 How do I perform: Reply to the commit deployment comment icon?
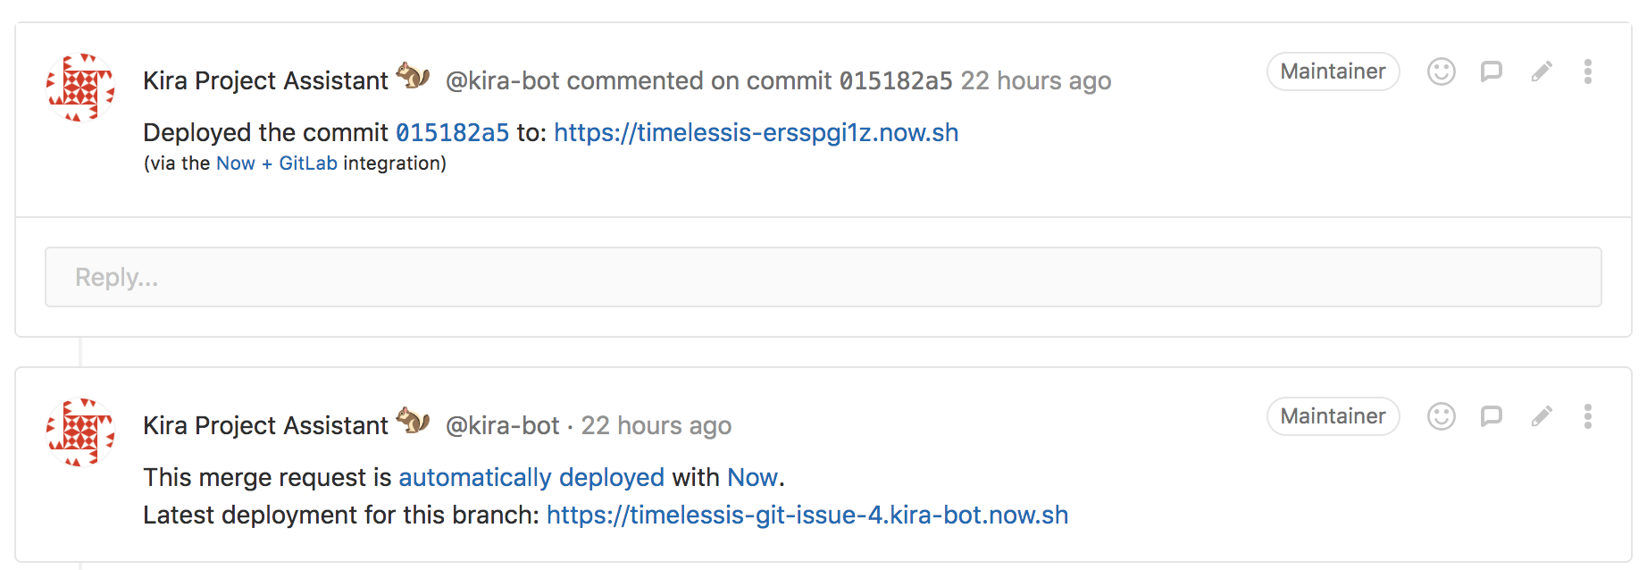point(1491,71)
